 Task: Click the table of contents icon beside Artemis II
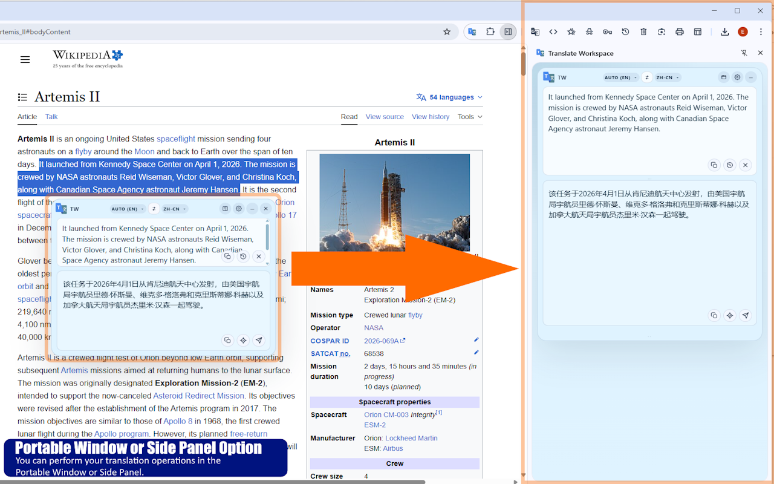(x=22, y=97)
